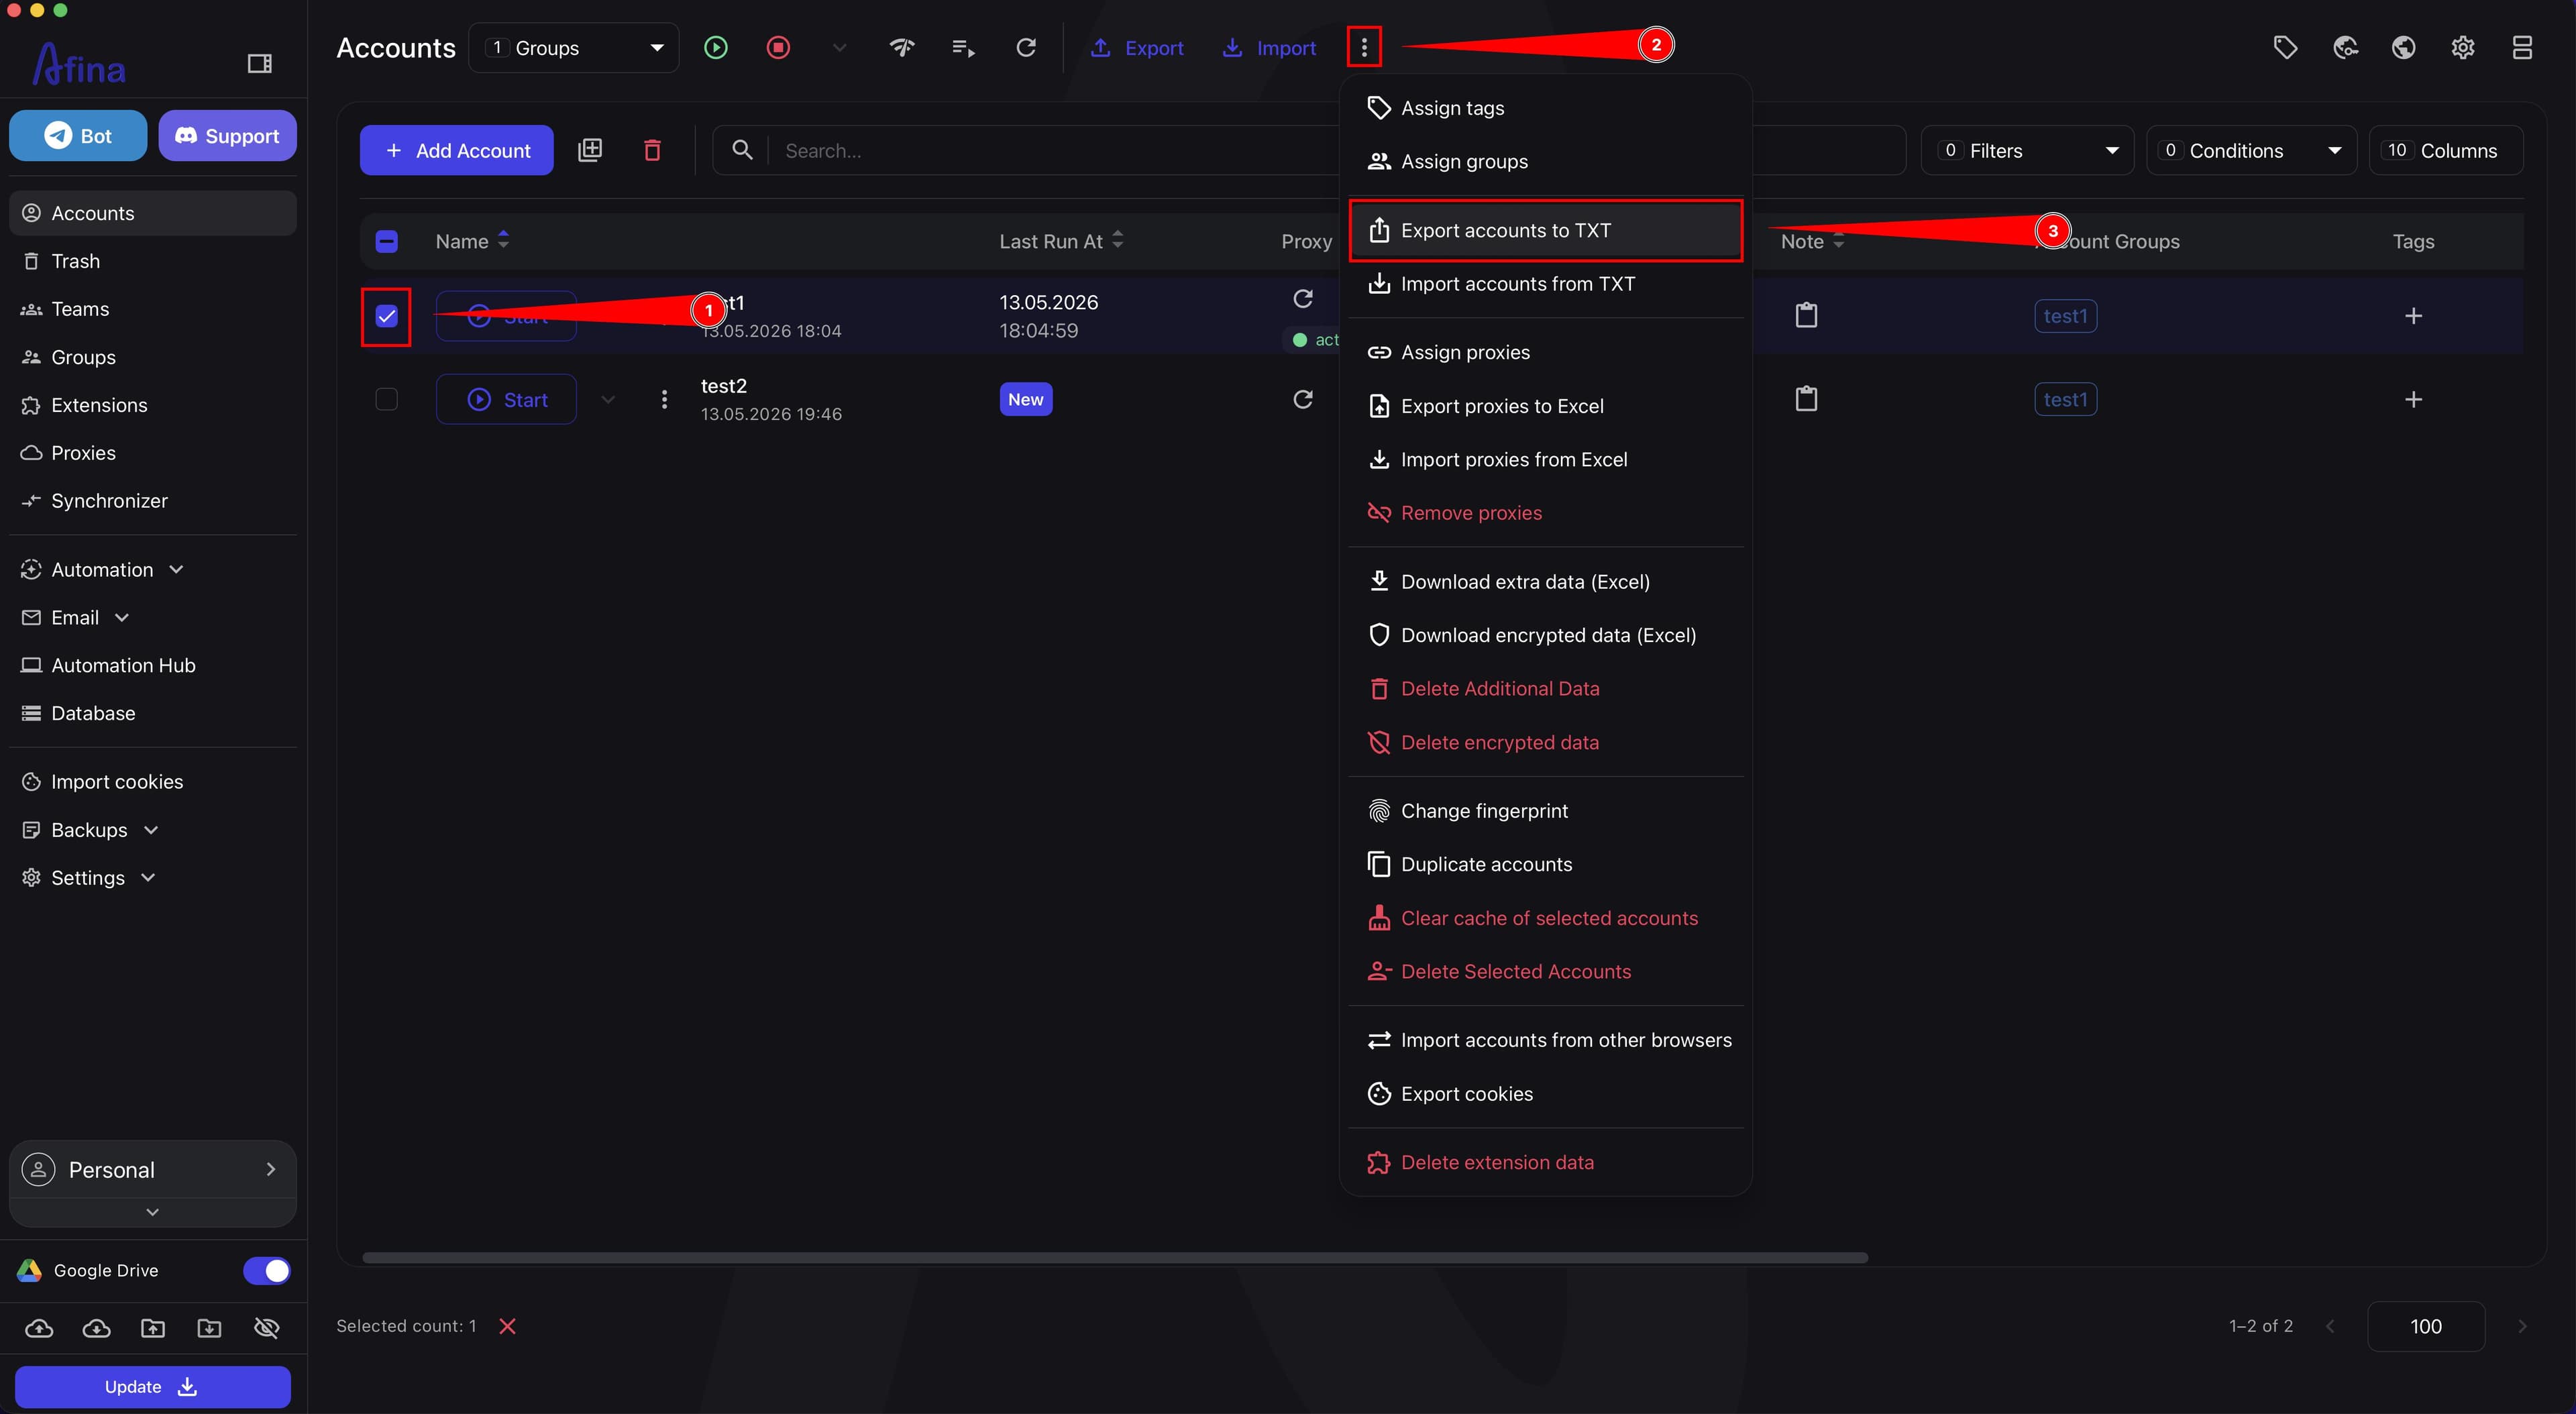The height and width of the screenshot is (1414, 2576).
Task: Click the rows-per-page field showing 100
Action: pos(2425,1326)
